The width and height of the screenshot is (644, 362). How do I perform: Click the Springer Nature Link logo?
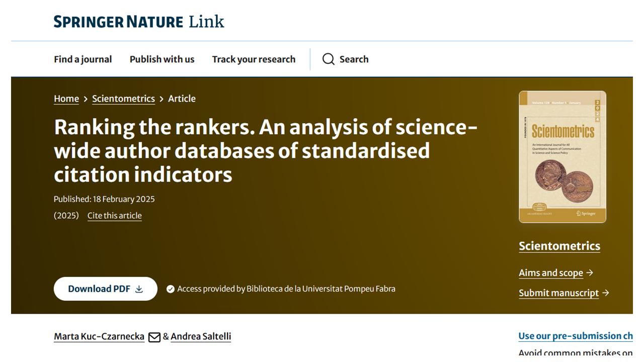point(139,22)
